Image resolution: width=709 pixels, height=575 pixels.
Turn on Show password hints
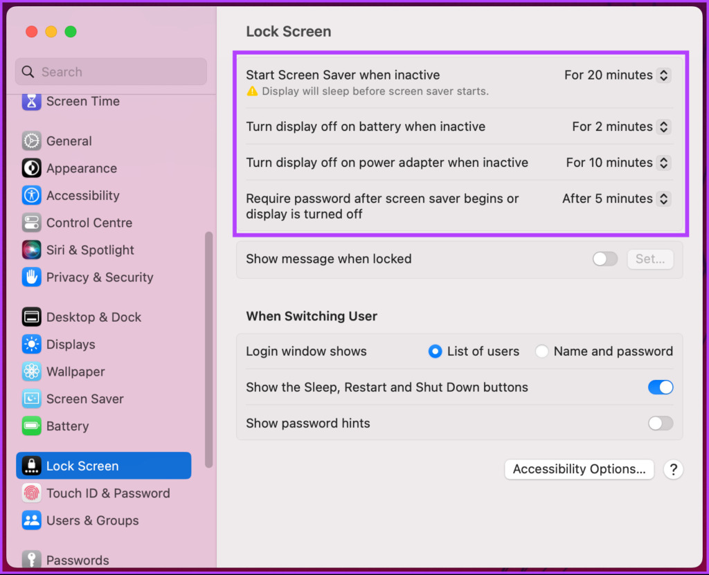[x=660, y=423]
